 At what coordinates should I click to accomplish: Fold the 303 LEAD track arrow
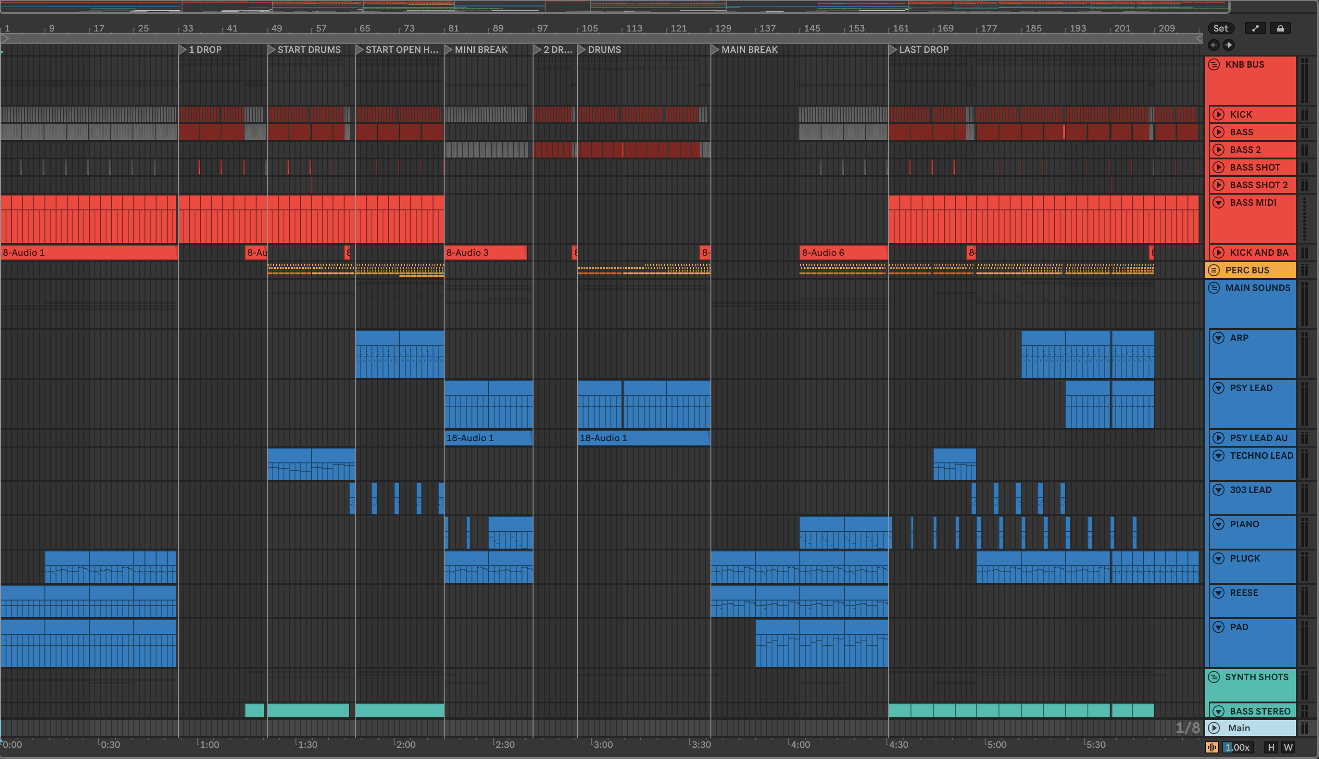pyautogui.click(x=1218, y=490)
